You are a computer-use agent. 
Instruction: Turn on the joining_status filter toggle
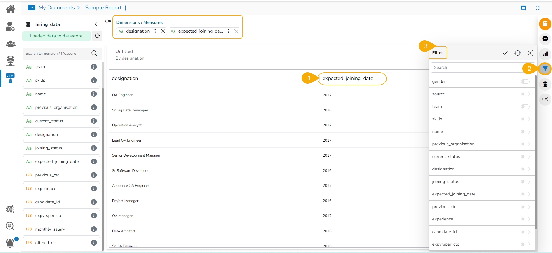[x=525, y=182]
